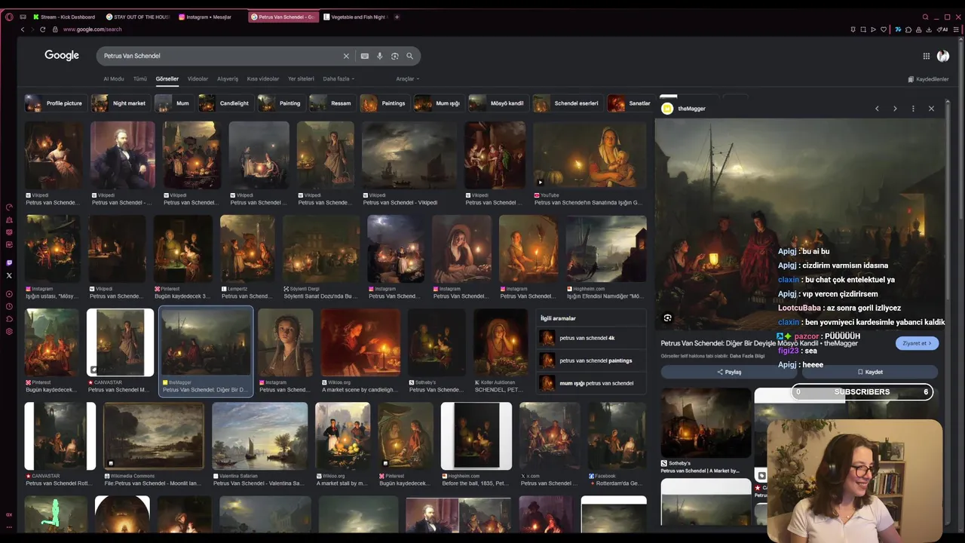Filter by the Mösyö kandil chip
This screenshot has height=543, width=965.
click(497, 103)
